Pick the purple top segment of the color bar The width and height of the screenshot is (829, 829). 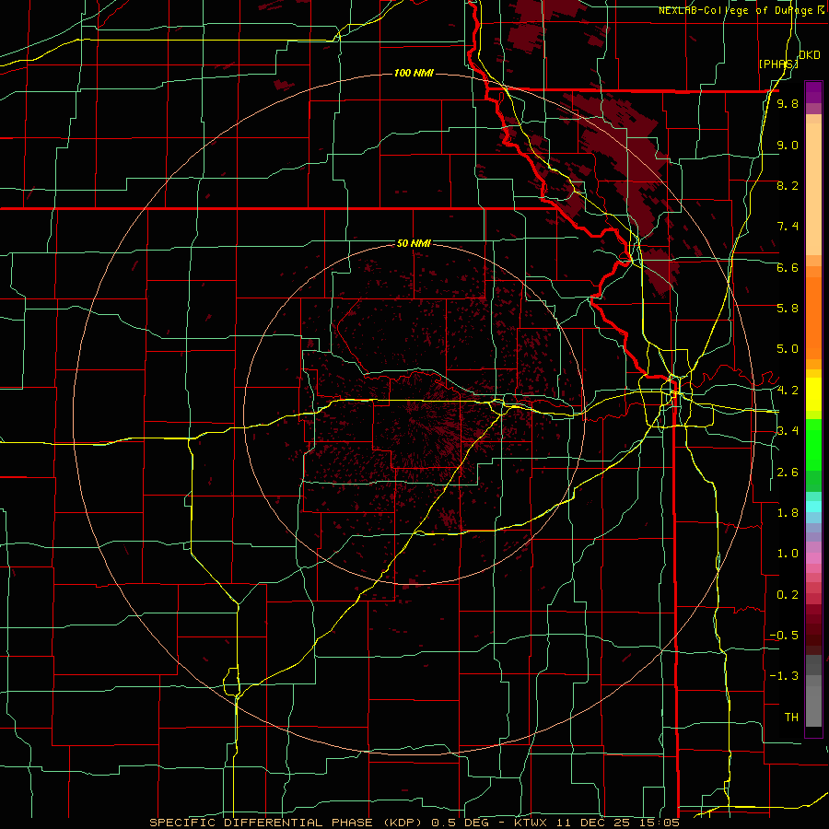pyautogui.click(x=813, y=92)
